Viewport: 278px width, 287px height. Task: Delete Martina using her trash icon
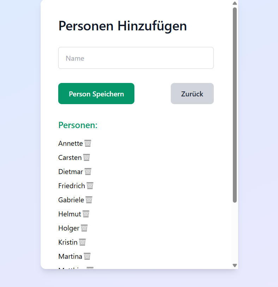pos(86,256)
